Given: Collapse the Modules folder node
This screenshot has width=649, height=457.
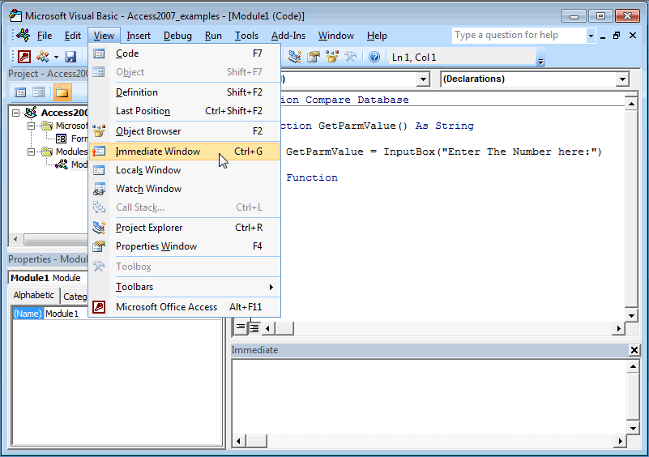Looking at the screenshot, I should [31, 152].
